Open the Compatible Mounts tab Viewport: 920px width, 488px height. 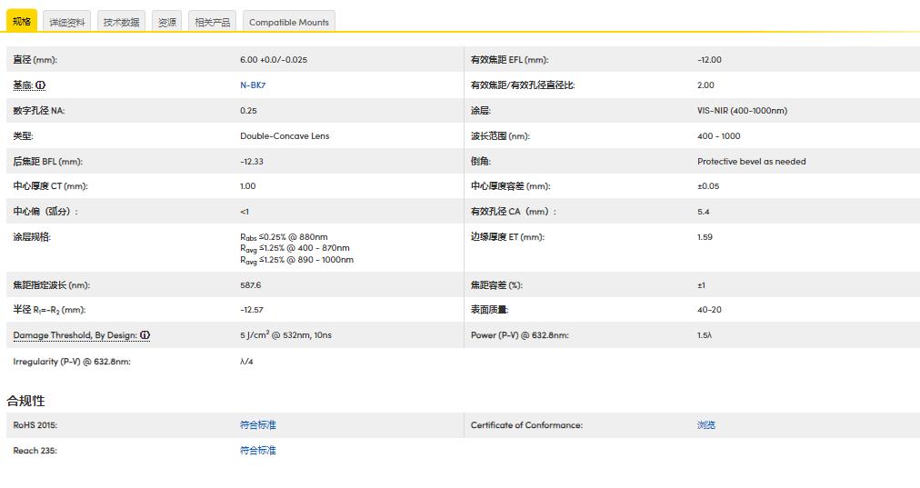289,22
